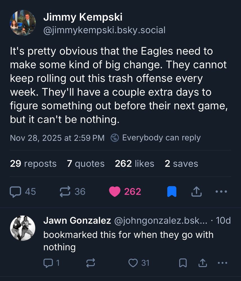
Task: Open Jimmy Kempski's profile picture
Action: pos(23,23)
